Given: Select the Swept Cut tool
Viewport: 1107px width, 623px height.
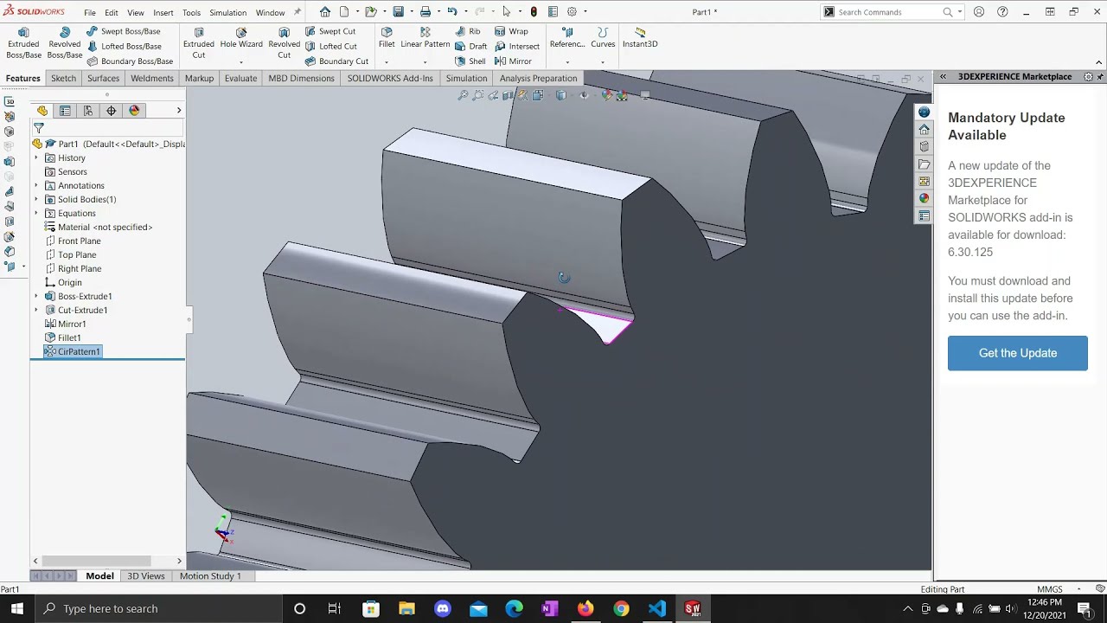Looking at the screenshot, I should pyautogui.click(x=330, y=31).
